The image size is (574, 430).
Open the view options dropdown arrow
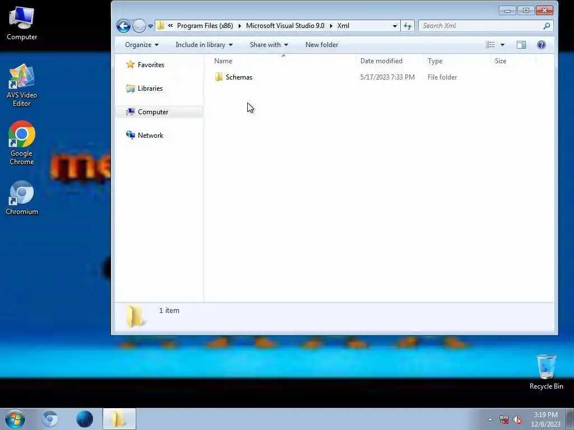coord(502,45)
